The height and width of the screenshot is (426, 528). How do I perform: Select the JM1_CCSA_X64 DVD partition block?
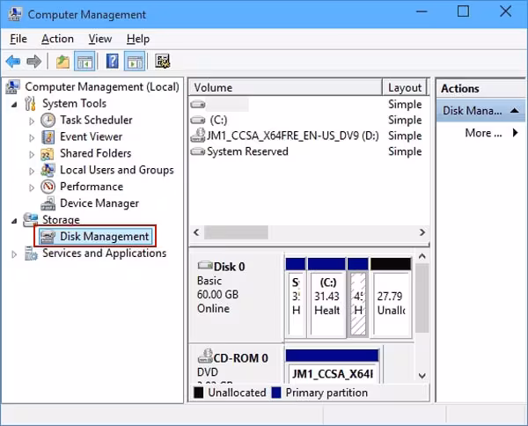pos(333,367)
